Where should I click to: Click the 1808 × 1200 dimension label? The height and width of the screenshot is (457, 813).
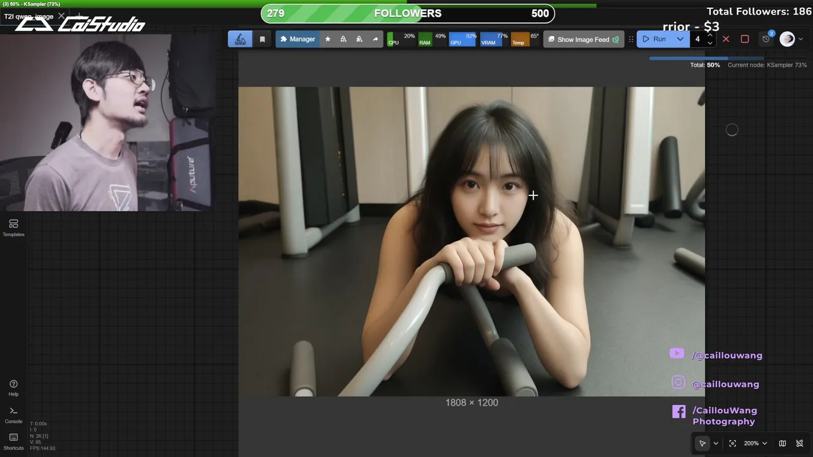click(471, 402)
